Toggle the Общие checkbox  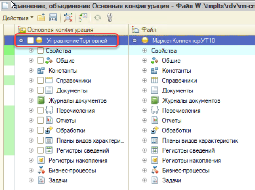click(x=40, y=61)
